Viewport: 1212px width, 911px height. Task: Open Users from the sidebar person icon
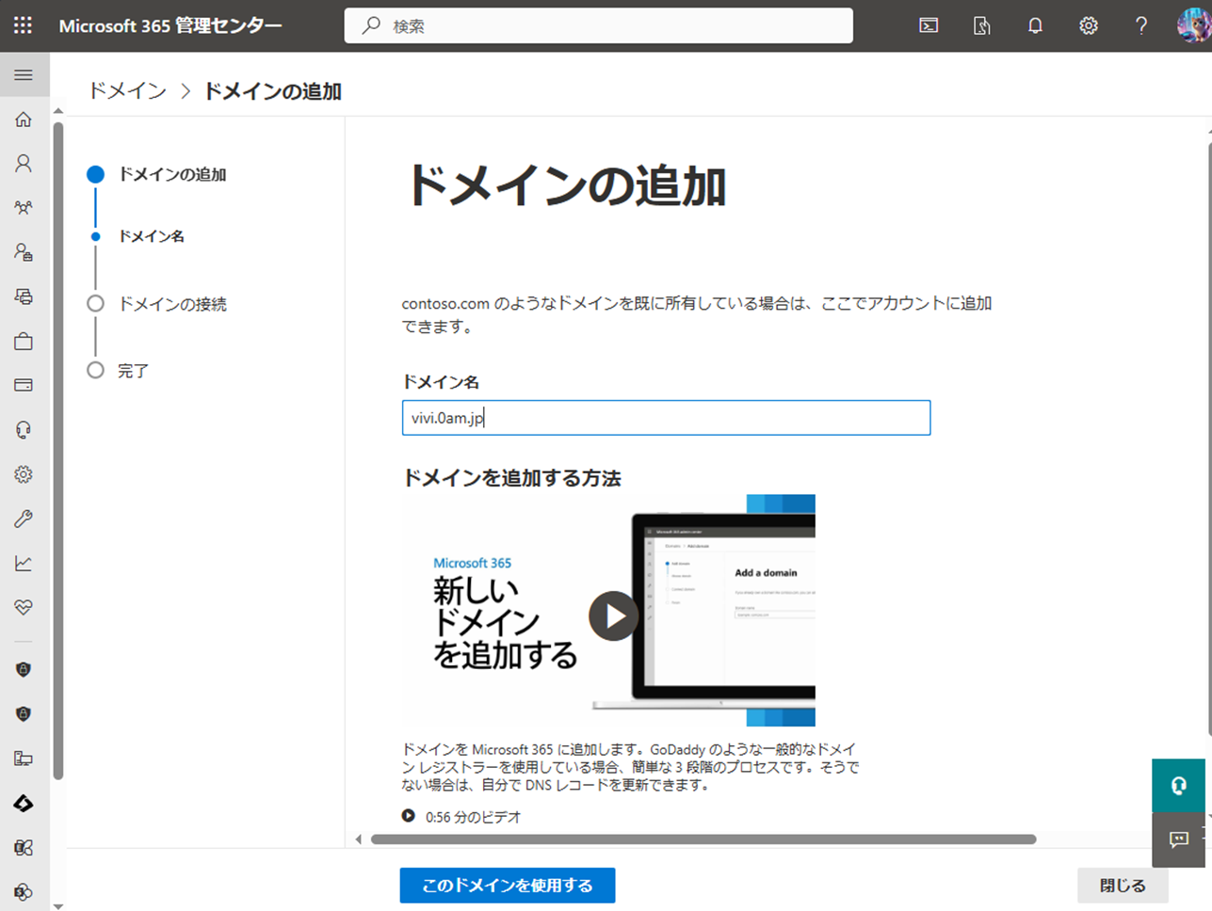click(x=24, y=164)
